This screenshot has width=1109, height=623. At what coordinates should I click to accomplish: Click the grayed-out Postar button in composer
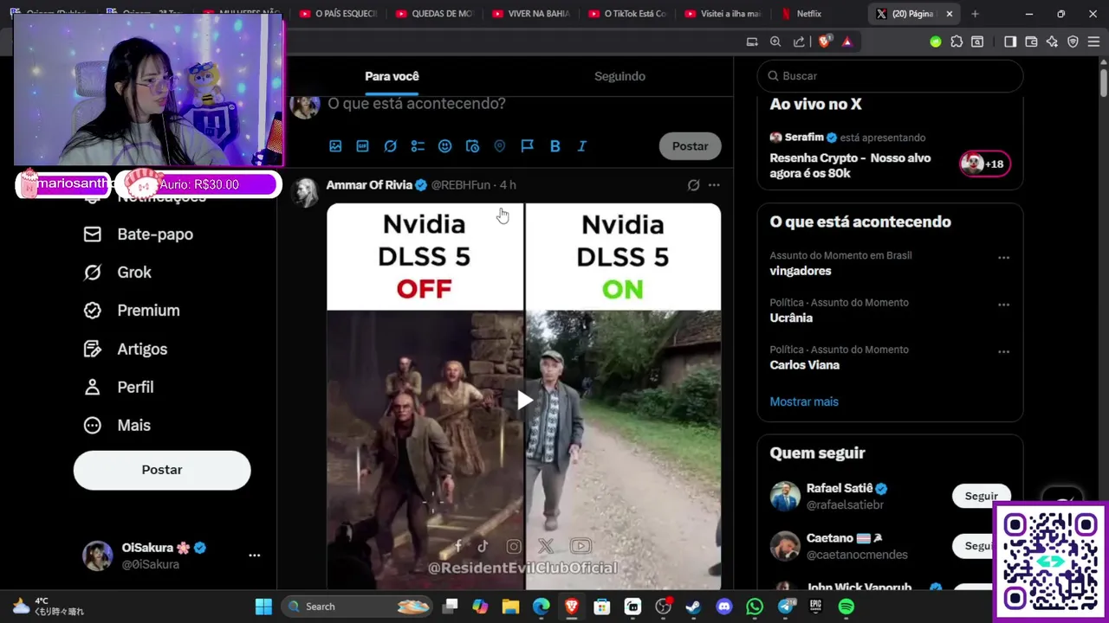pos(690,146)
